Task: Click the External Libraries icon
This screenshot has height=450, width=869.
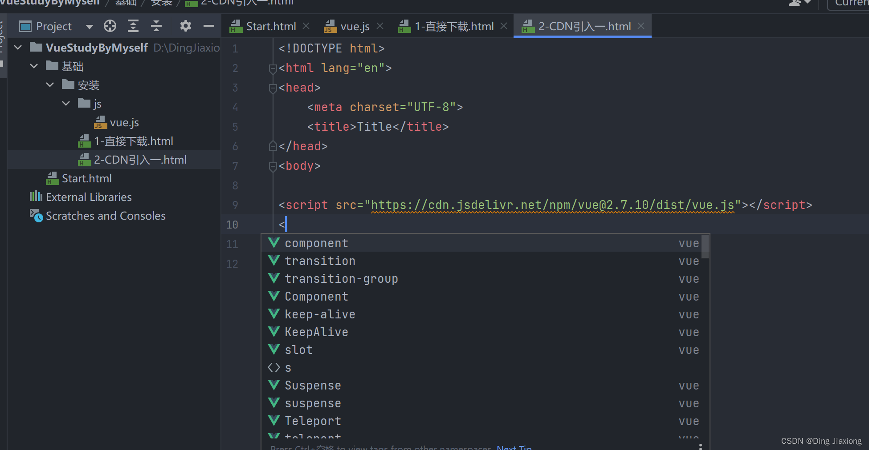Action: tap(37, 197)
